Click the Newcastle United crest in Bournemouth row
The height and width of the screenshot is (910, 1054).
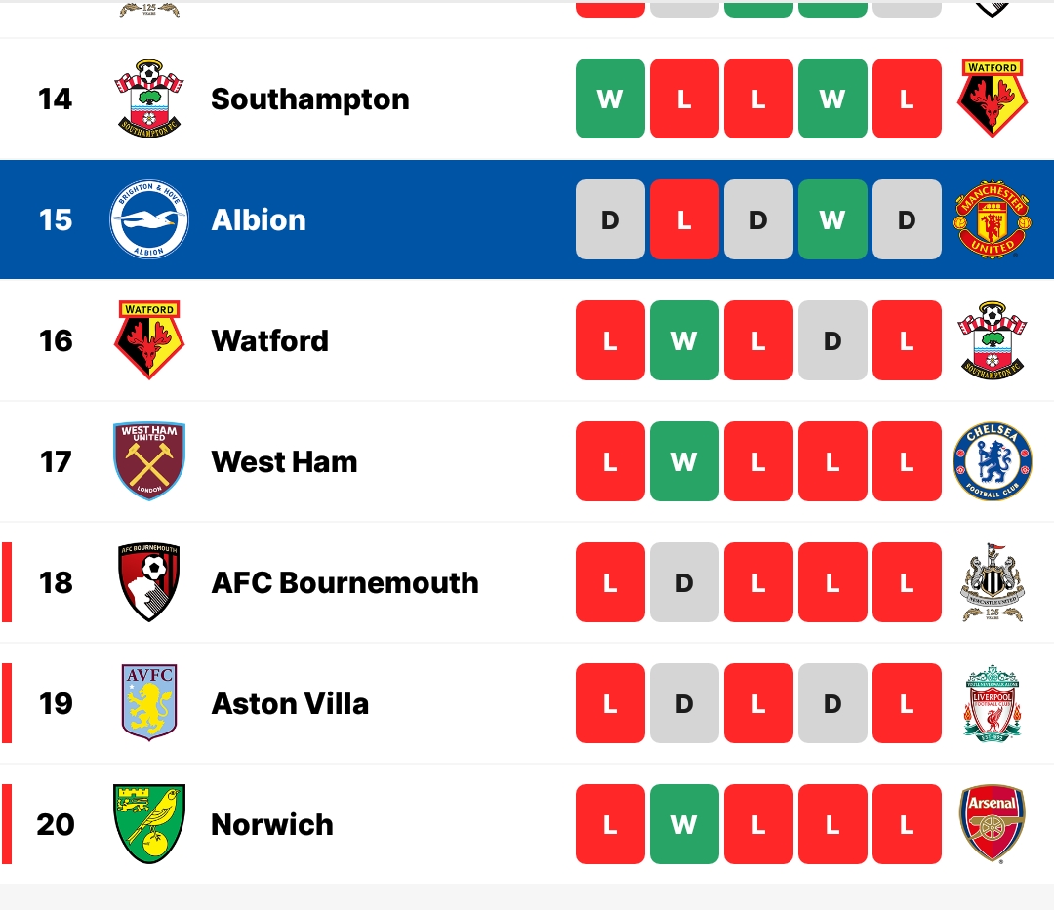click(993, 582)
